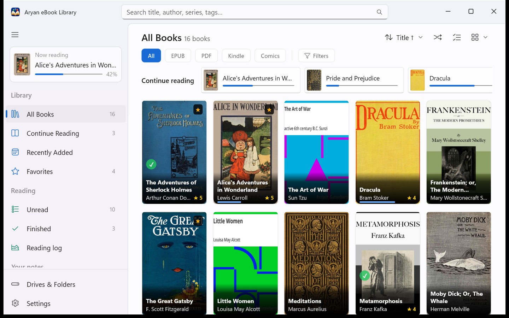
Task: Open the Now reading Alice card
Action: click(66, 64)
